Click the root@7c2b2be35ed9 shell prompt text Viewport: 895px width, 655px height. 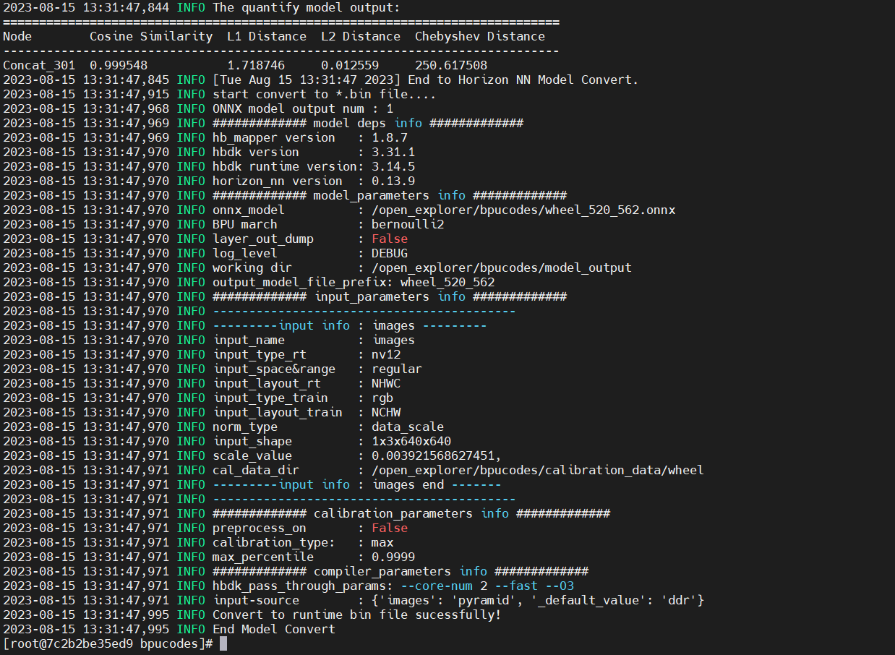click(x=107, y=643)
